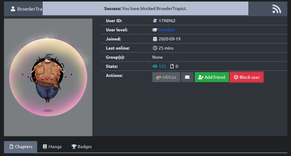The height and width of the screenshot is (156, 291).
Task: Click the 123 views count
Action: point(162,66)
